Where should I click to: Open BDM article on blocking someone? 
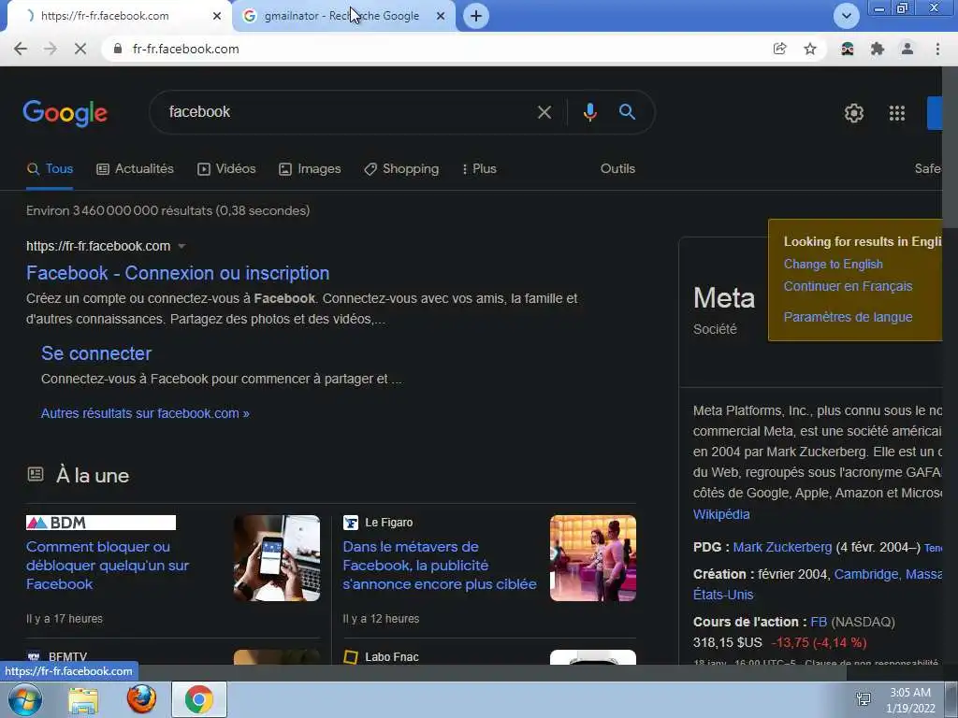[x=108, y=566]
